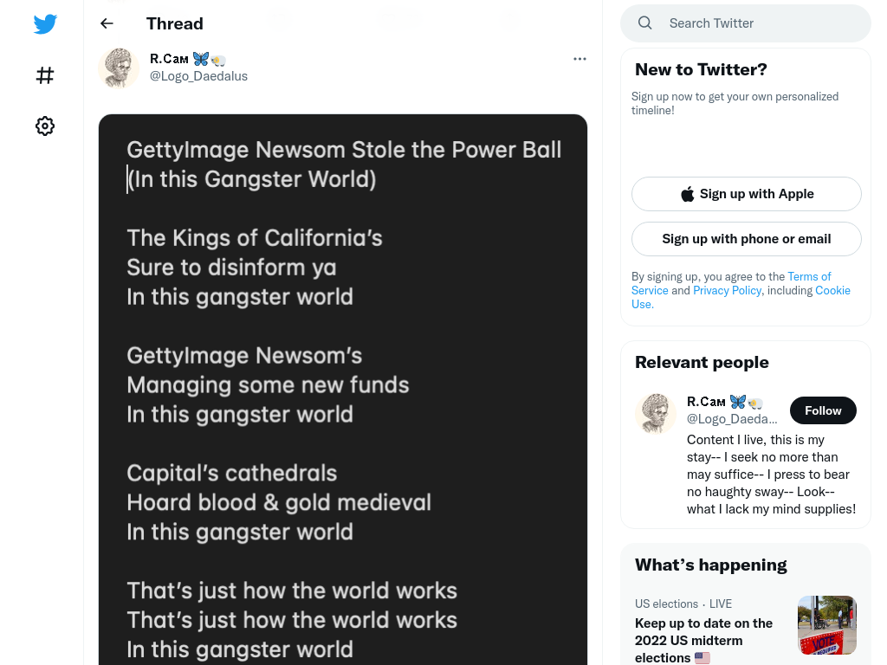This screenshot has width=887, height=665.
Task: Click the Twitter bird logo
Action: tap(45, 23)
